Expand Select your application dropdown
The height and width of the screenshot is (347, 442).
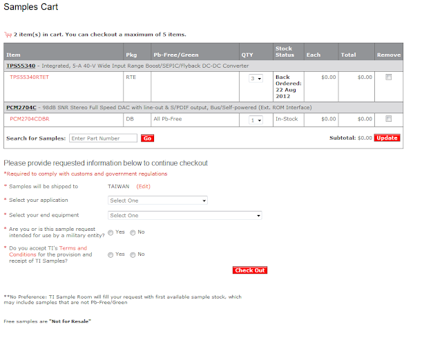[x=158, y=200]
